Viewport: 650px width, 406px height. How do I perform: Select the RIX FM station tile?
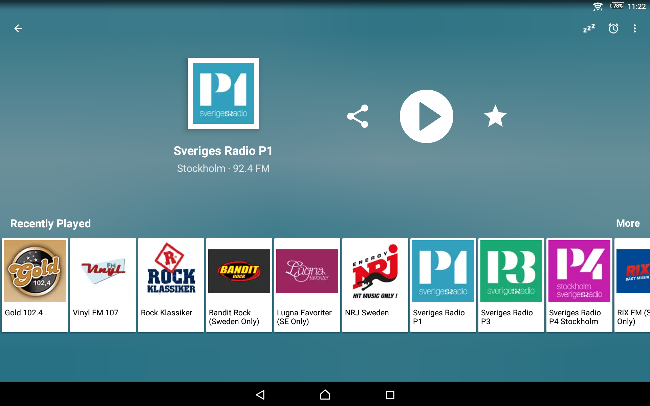(632, 285)
